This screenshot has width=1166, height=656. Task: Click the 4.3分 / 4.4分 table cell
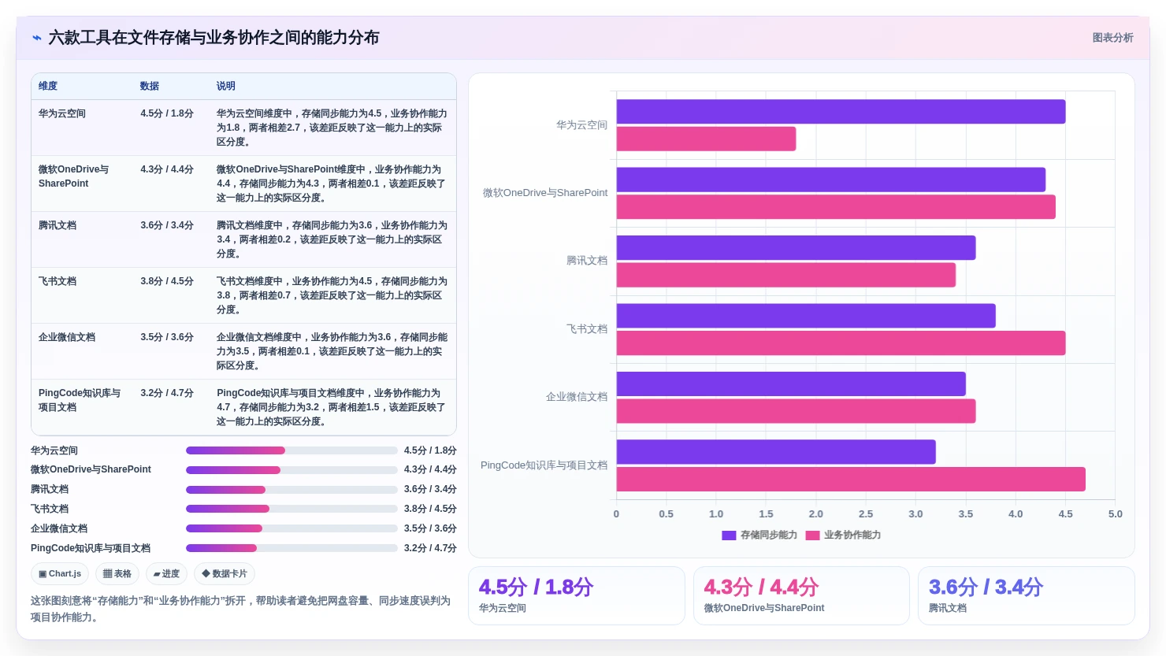pos(167,169)
